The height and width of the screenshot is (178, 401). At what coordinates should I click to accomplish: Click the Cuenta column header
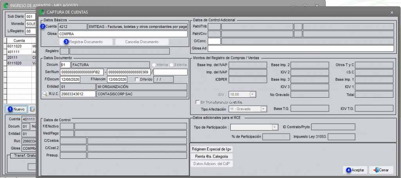click(19, 41)
